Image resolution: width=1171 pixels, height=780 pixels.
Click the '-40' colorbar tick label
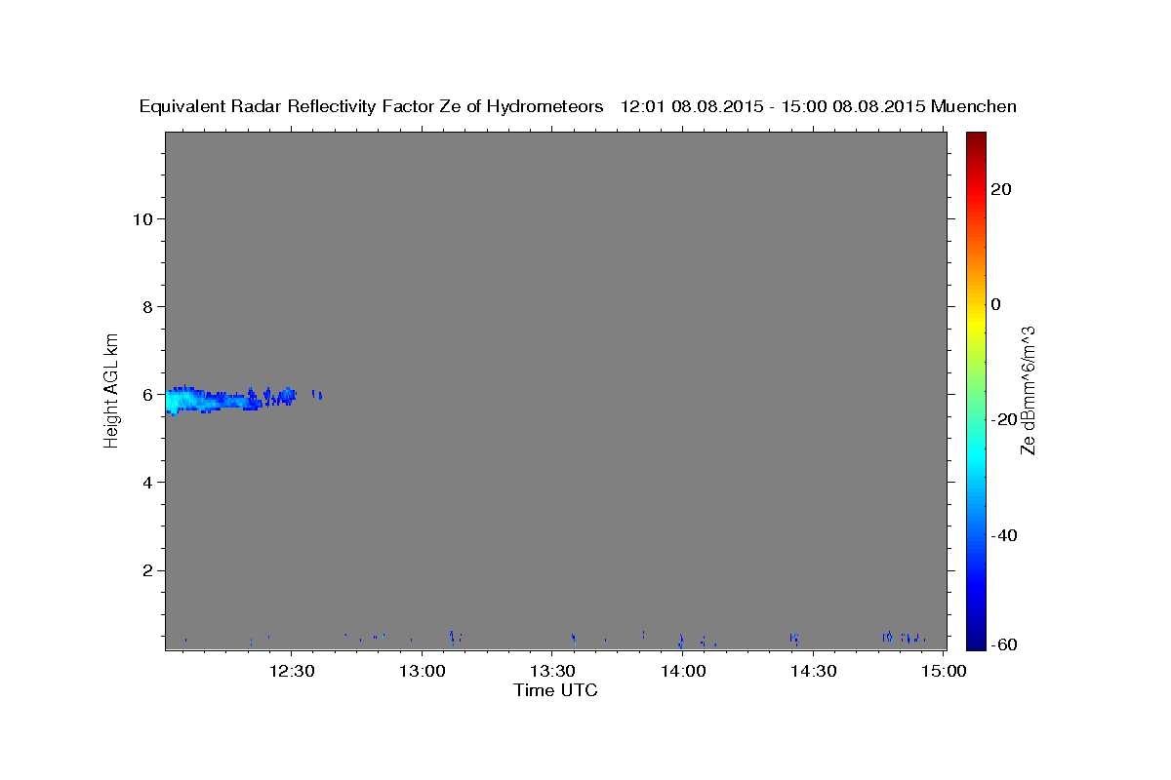tap(1003, 535)
